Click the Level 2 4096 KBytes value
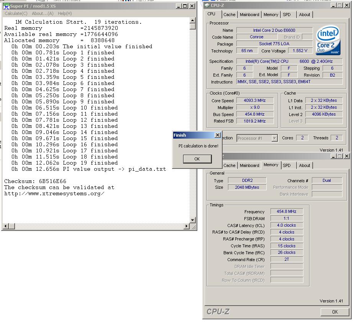Screen dimensions: 354x322 tap(324, 114)
